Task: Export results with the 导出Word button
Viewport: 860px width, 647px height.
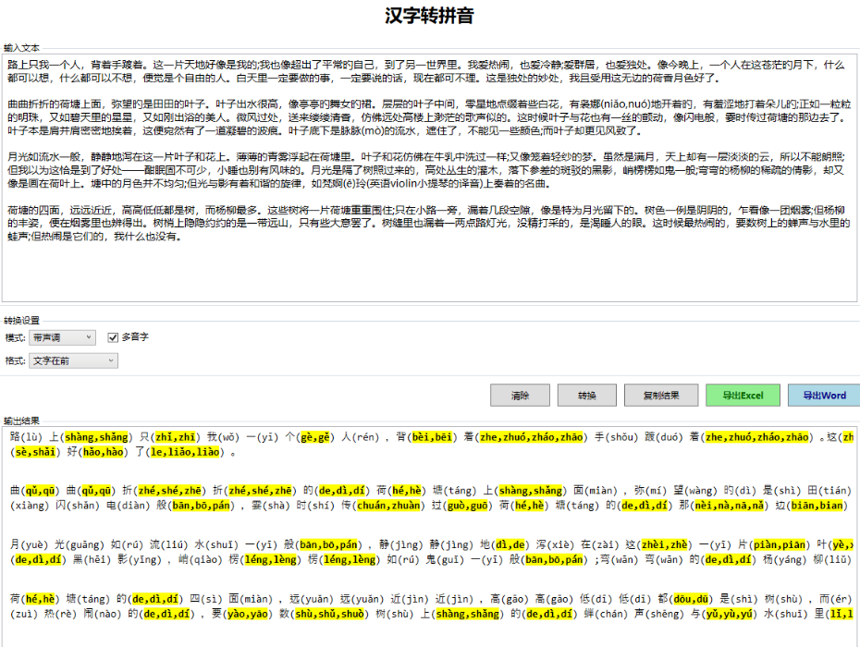Action: click(x=823, y=396)
